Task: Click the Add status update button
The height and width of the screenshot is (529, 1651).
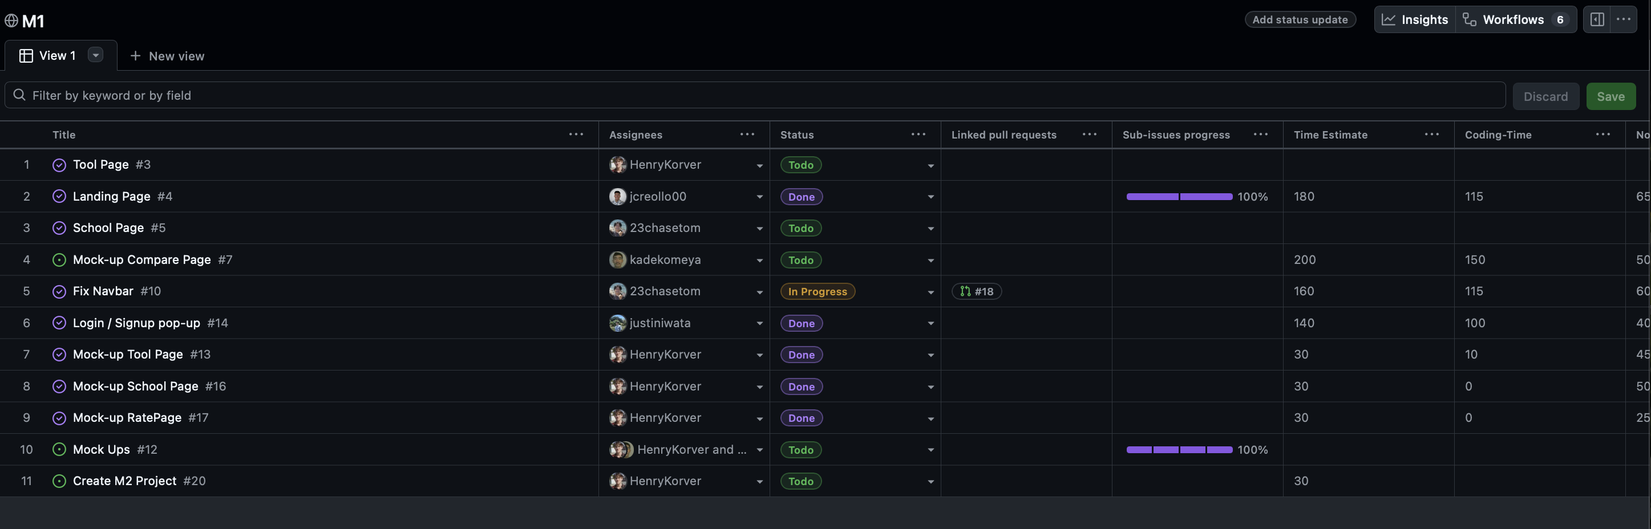Action: click(1300, 20)
